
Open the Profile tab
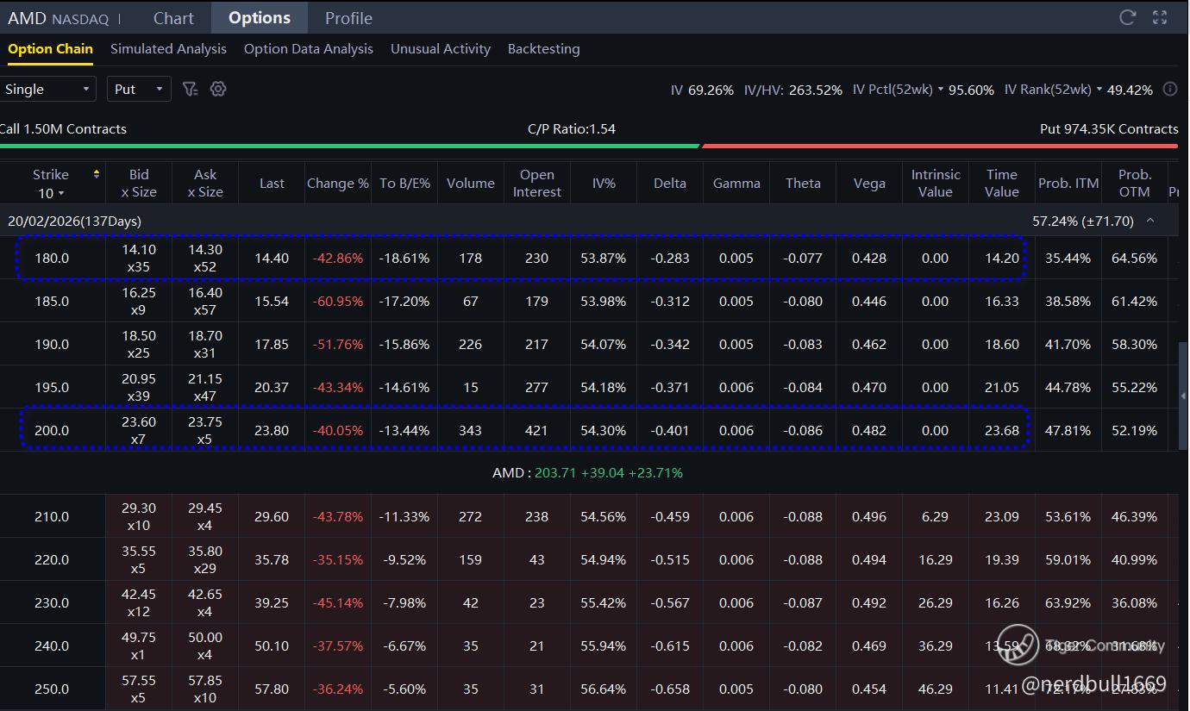point(348,18)
